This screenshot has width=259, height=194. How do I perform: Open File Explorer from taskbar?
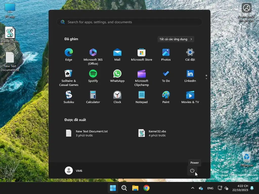coord(135,188)
